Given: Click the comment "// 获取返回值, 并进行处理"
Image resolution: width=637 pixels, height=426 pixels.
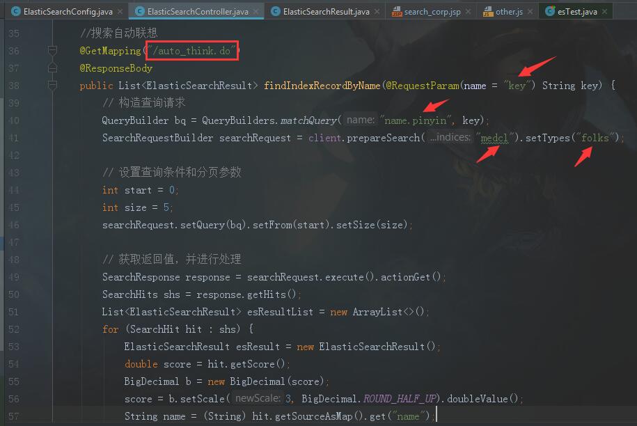Looking at the screenshot, I should (172, 260).
